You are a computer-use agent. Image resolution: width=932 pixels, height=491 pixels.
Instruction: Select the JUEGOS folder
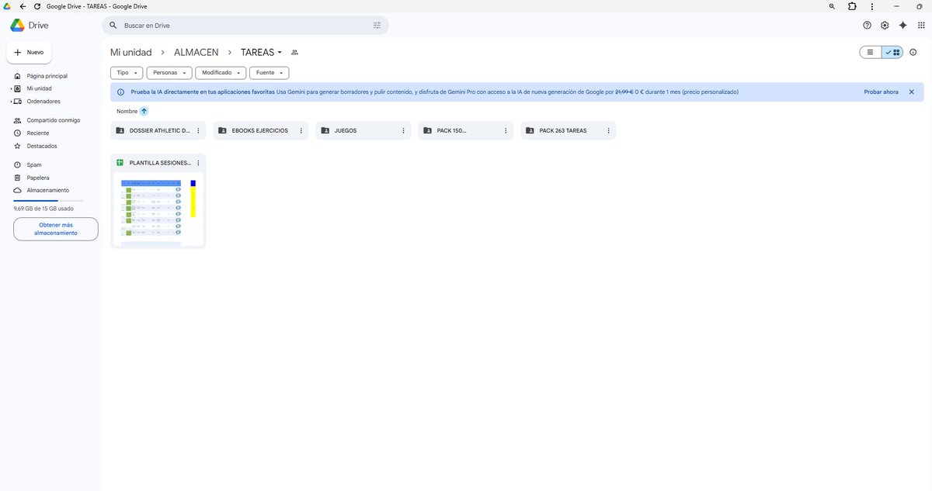(x=363, y=131)
